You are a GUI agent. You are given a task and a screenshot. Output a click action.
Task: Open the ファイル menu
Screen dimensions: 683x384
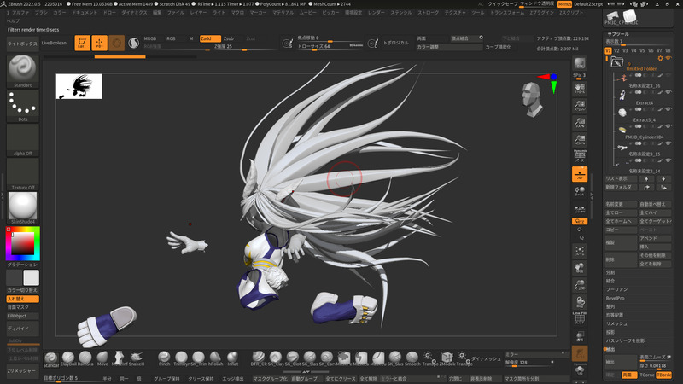(x=175, y=13)
